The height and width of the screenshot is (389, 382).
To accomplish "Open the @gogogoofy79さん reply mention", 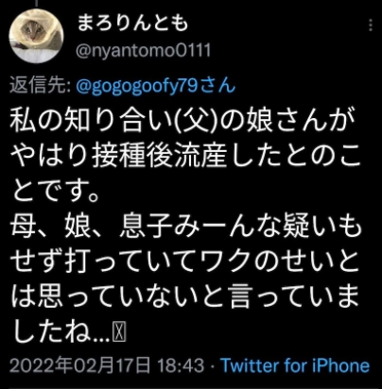I will 156,85.
